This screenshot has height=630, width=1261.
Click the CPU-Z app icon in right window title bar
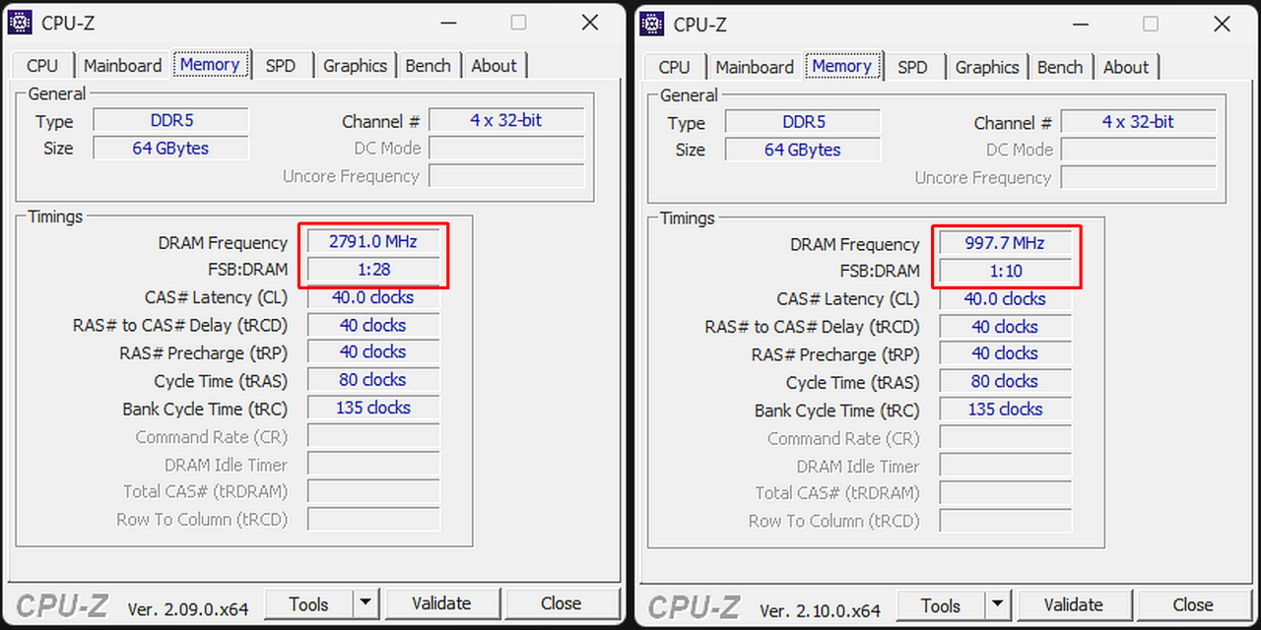(651, 24)
